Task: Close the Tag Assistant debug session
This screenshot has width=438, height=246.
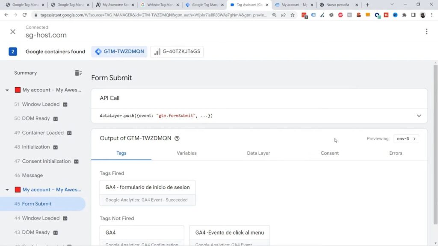Action: click(x=13, y=32)
